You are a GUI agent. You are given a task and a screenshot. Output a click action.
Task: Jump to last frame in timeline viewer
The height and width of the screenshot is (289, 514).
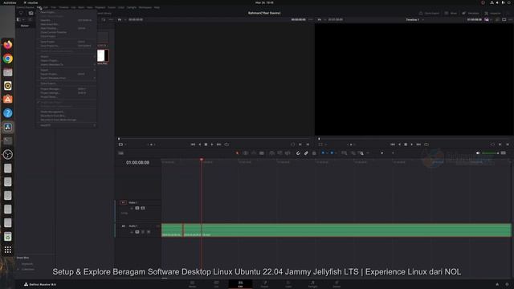pyautogui.click(x=418, y=144)
